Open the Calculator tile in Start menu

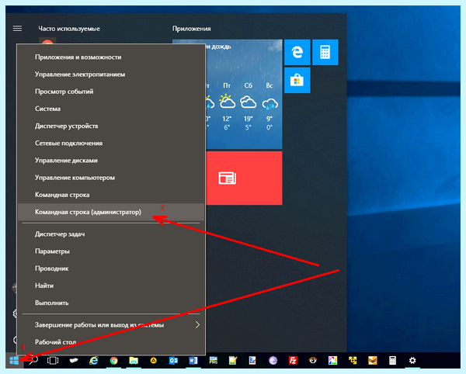click(x=325, y=52)
